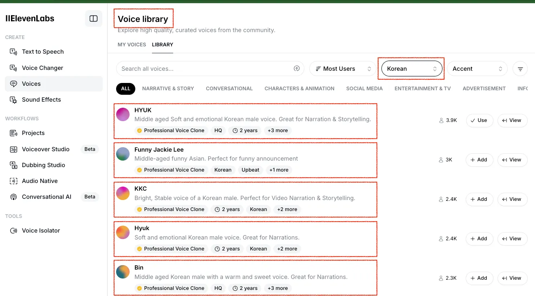Click KKC's Professional Voice Clone tag
This screenshot has height=296, width=535.
(171, 209)
